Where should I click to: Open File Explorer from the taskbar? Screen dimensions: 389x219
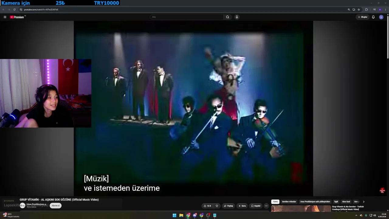181,215
